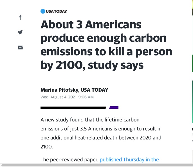
Task: Click the cropped sidebar headline text at right edge
Action: click(x=192, y=132)
